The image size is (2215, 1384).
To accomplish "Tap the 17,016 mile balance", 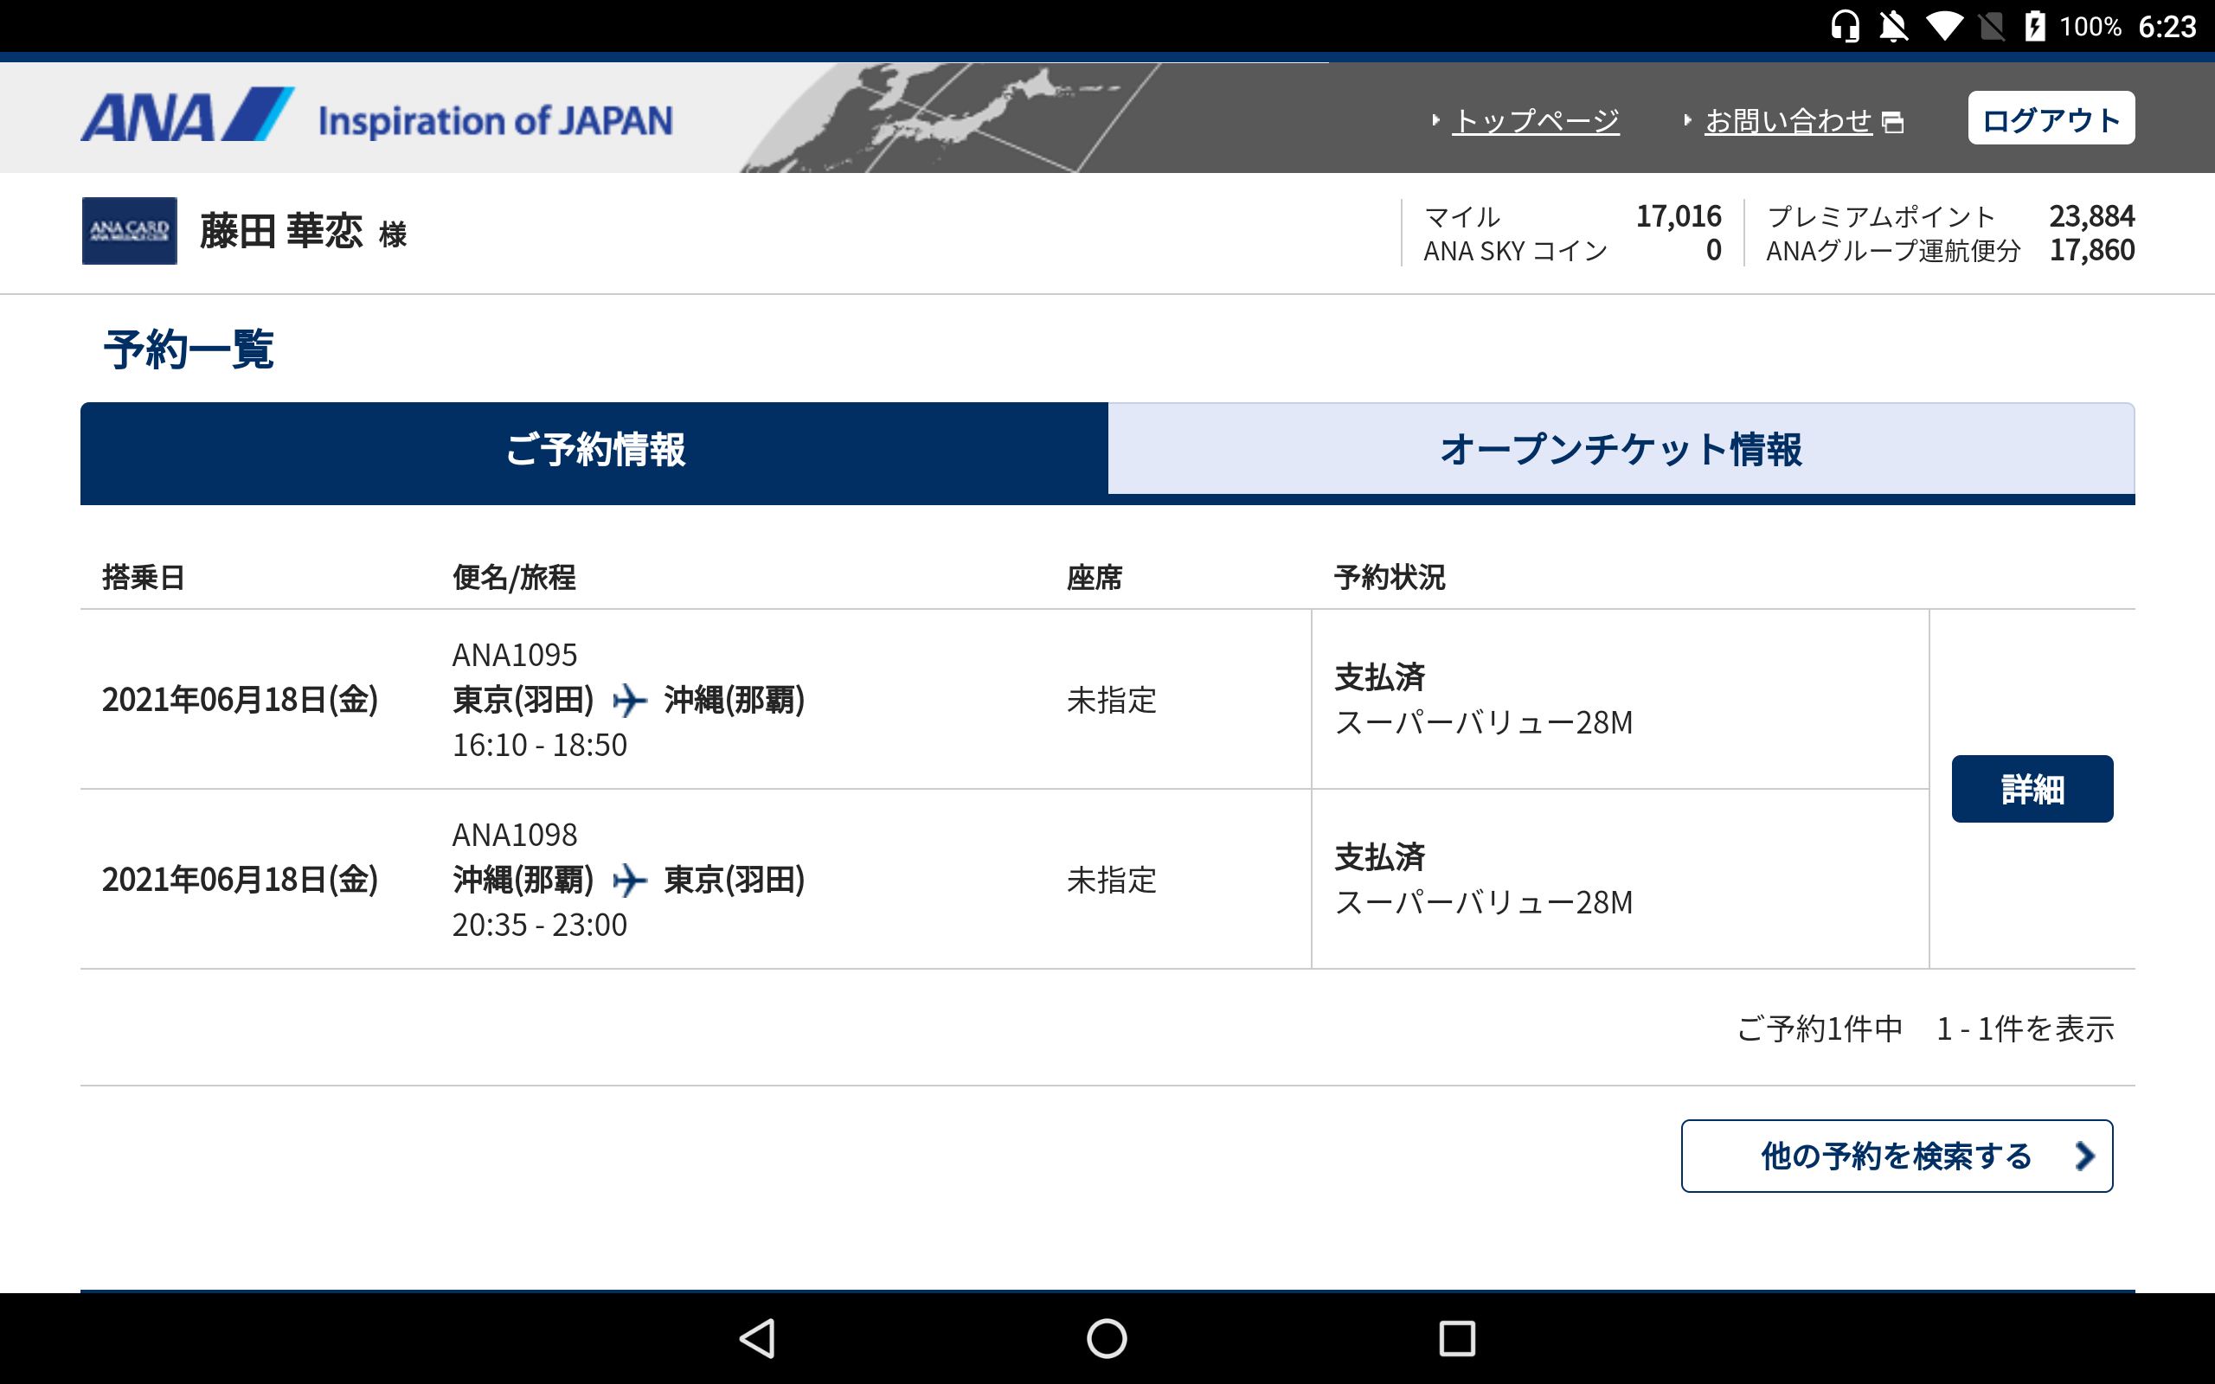I will pyautogui.click(x=1678, y=216).
